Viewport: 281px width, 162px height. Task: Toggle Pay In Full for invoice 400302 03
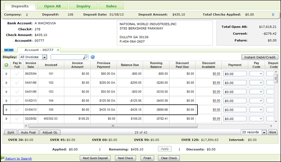17,119
